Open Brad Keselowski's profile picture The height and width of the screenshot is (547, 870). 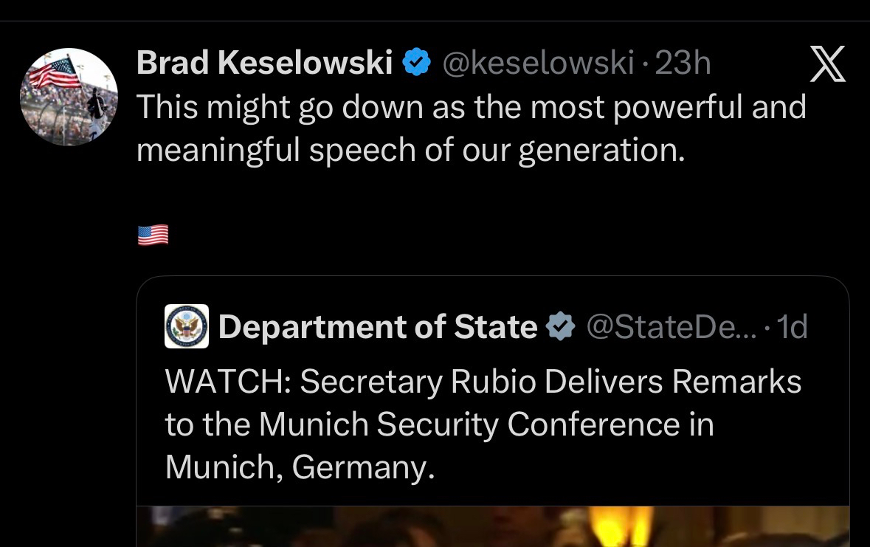click(68, 97)
